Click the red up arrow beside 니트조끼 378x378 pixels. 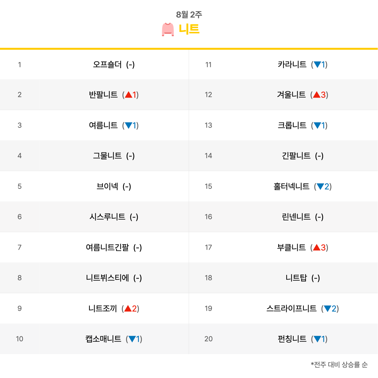(x=128, y=308)
